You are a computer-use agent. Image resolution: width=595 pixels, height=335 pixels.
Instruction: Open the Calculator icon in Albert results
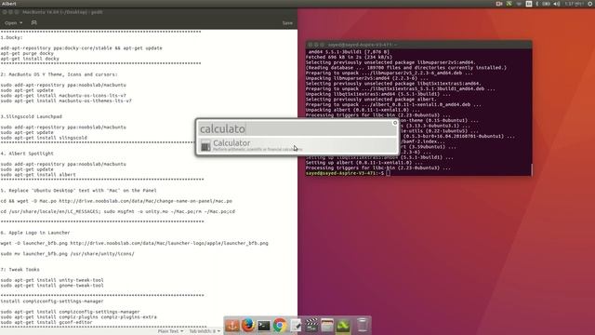[205, 145]
